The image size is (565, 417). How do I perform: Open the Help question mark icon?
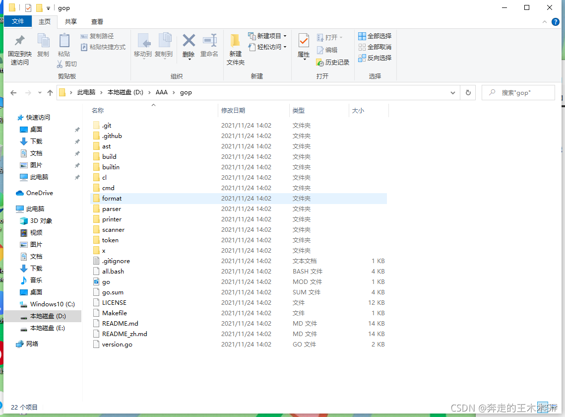pos(555,22)
